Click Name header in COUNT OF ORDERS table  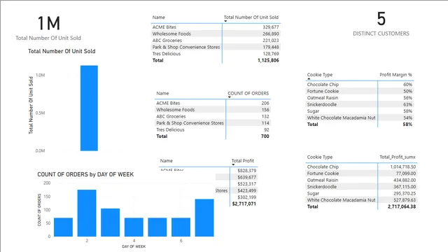162,93
